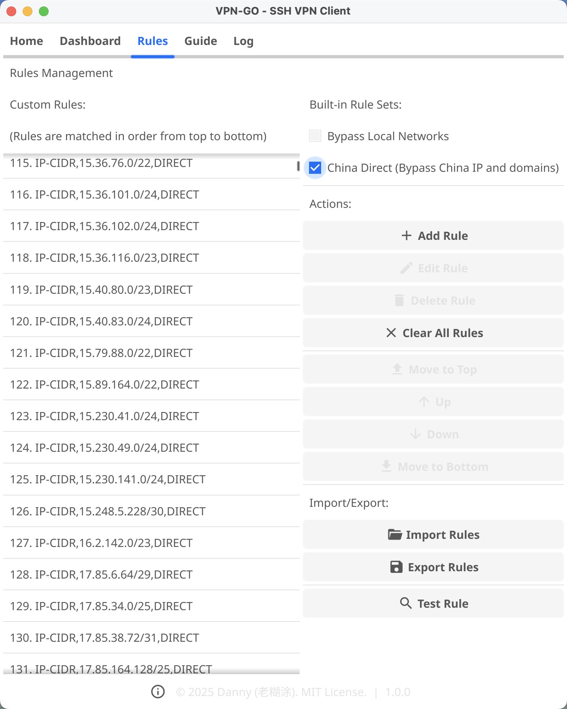Toggle China Direct bypass option
567x709 pixels.
click(315, 167)
